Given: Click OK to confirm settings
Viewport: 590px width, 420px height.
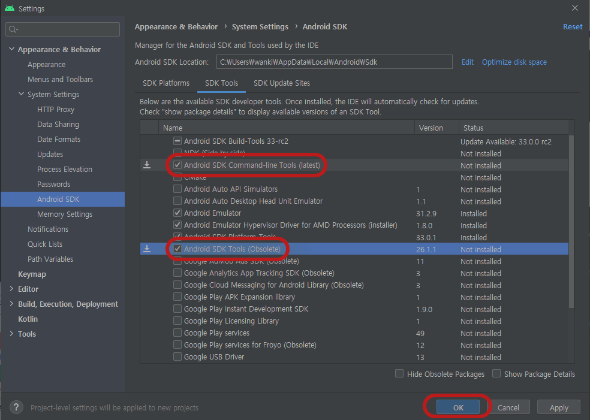Looking at the screenshot, I should pyautogui.click(x=458, y=407).
